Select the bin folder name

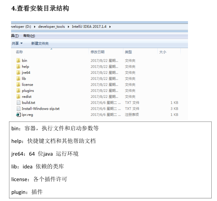[25, 60]
